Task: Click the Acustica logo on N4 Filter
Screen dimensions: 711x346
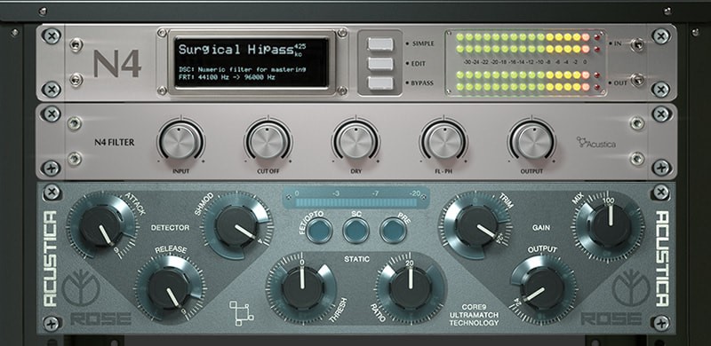Action: click(x=596, y=143)
